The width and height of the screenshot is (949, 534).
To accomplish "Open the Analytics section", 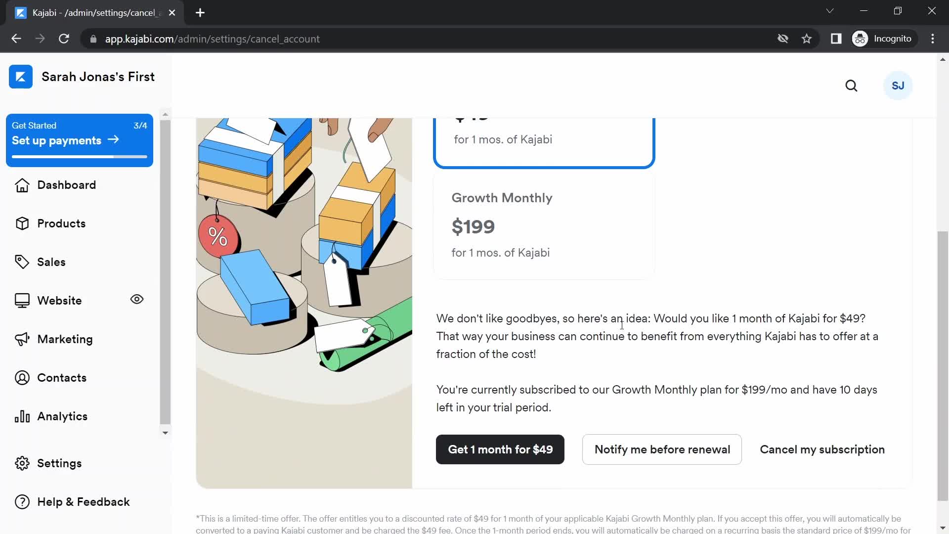I will [x=62, y=415].
